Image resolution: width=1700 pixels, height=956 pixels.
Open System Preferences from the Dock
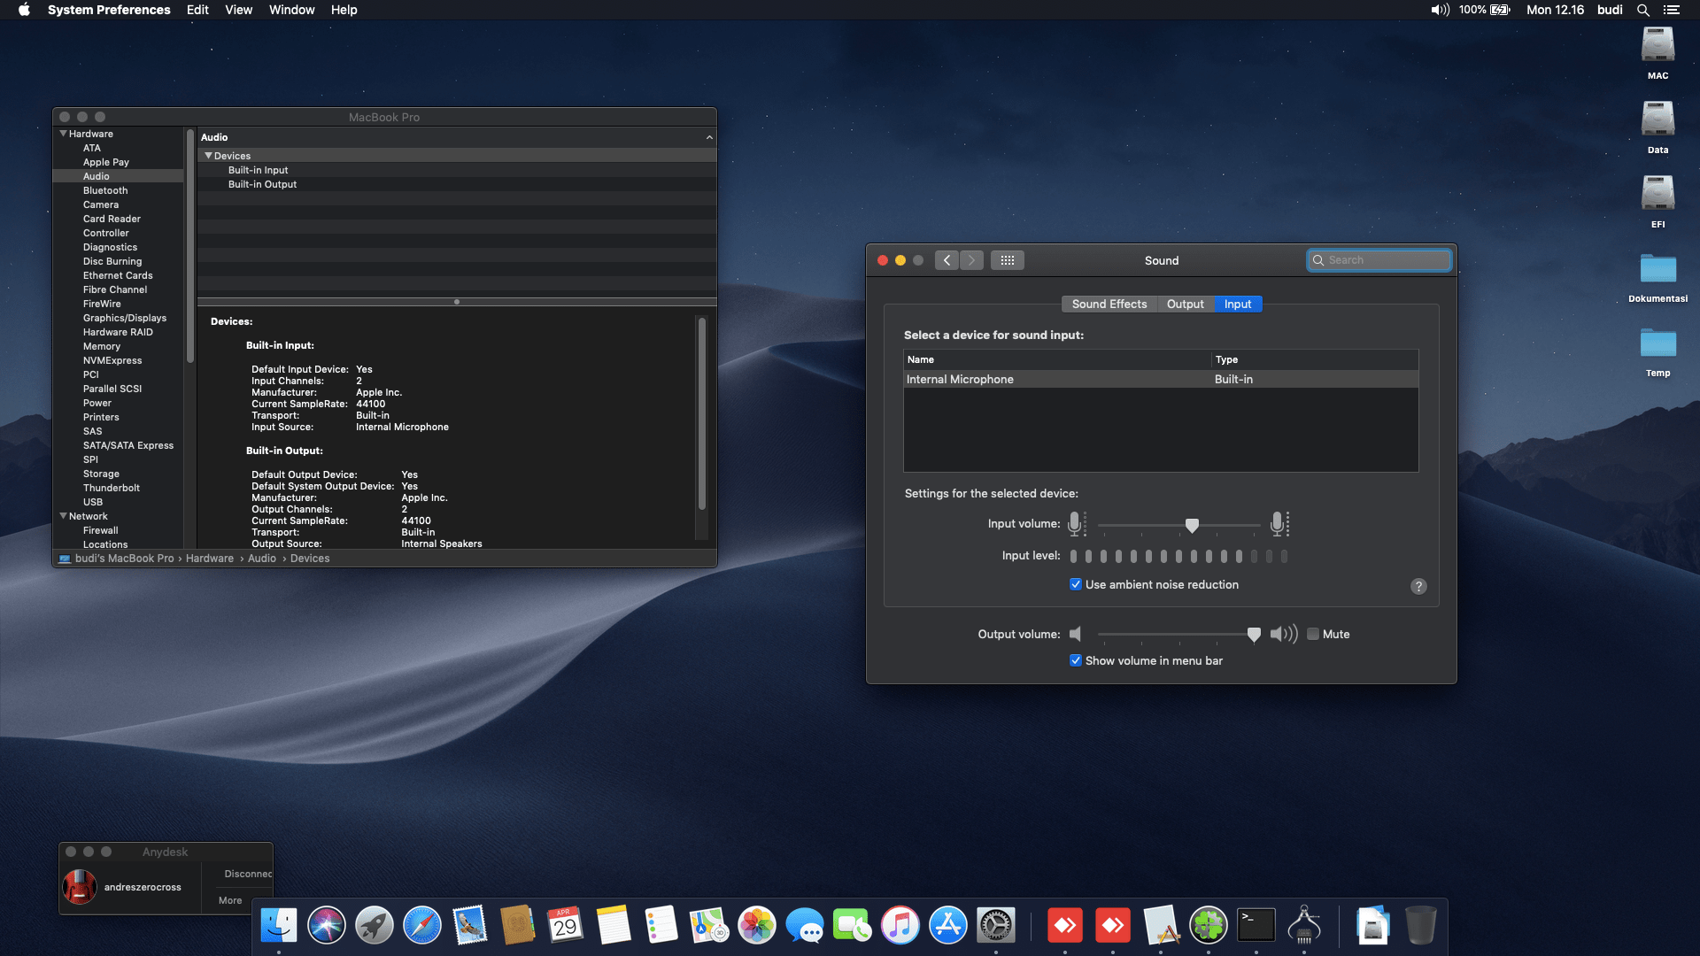tap(997, 925)
